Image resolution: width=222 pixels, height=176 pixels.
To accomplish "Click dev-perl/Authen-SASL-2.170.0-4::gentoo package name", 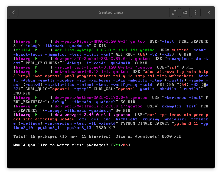I will click(x=101, y=98).
